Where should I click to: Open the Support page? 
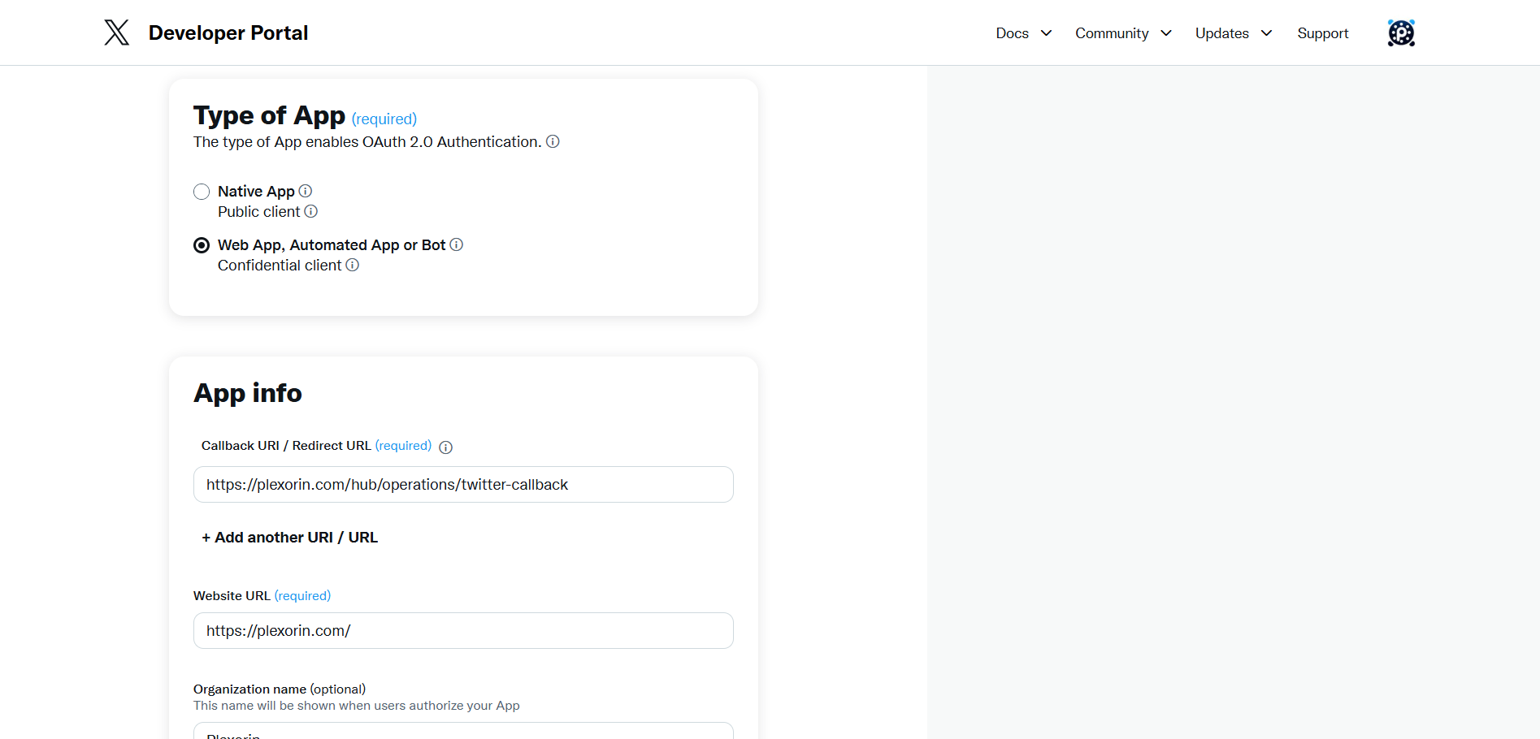1322,32
